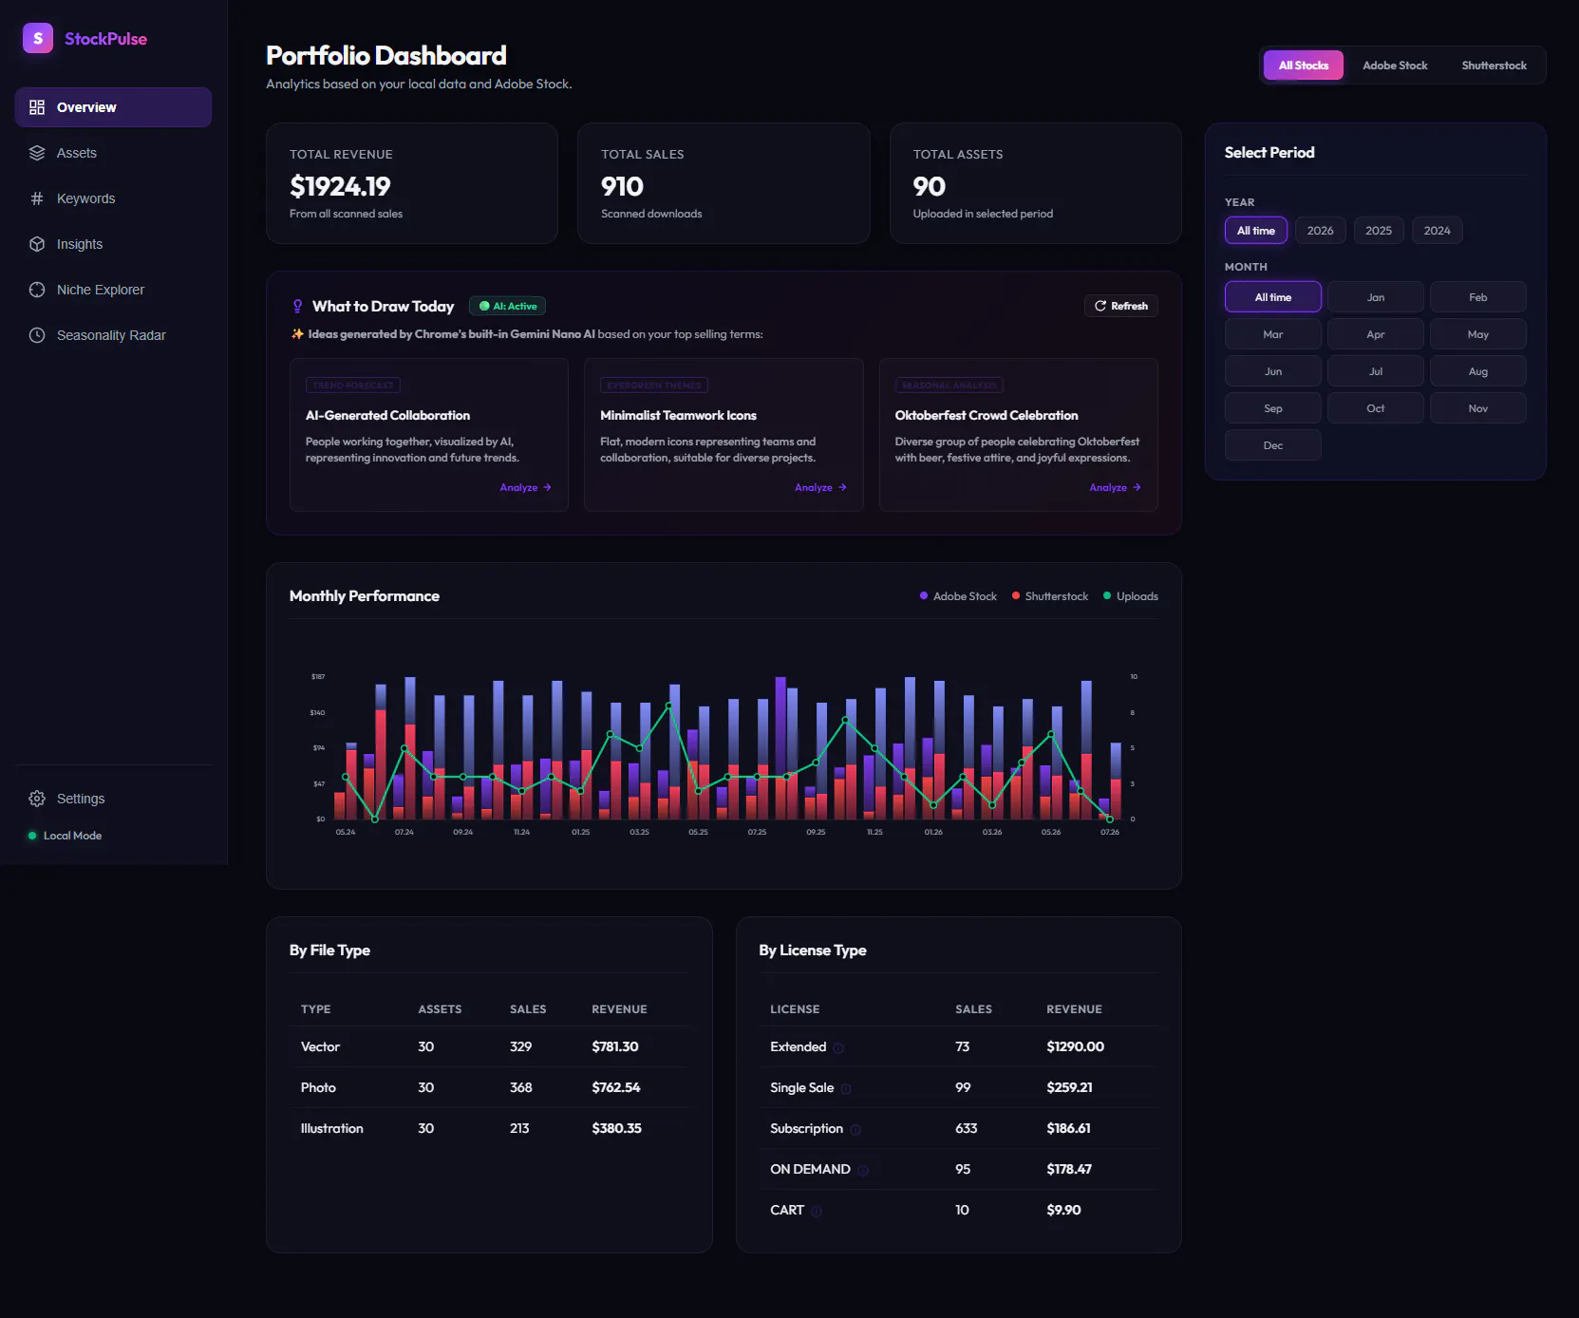1579x1318 pixels.
Task: Select month Feb
Action: click(1477, 297)
